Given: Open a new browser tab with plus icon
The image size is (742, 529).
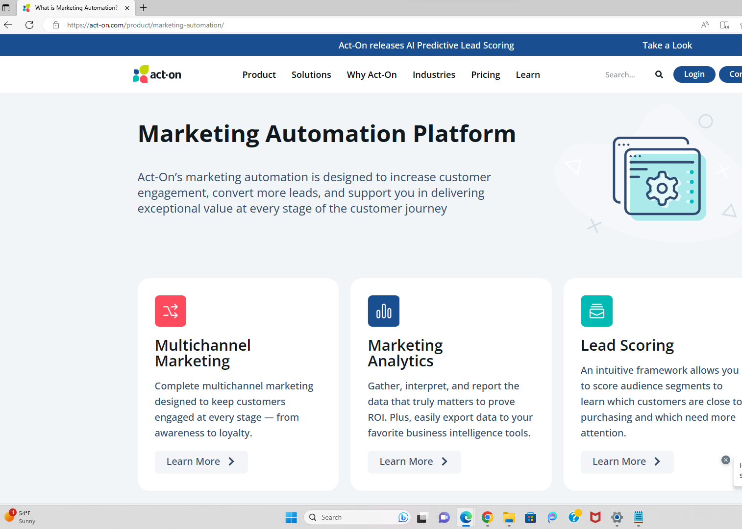Looking at the screenshot, I should click(x=144, y=8).
